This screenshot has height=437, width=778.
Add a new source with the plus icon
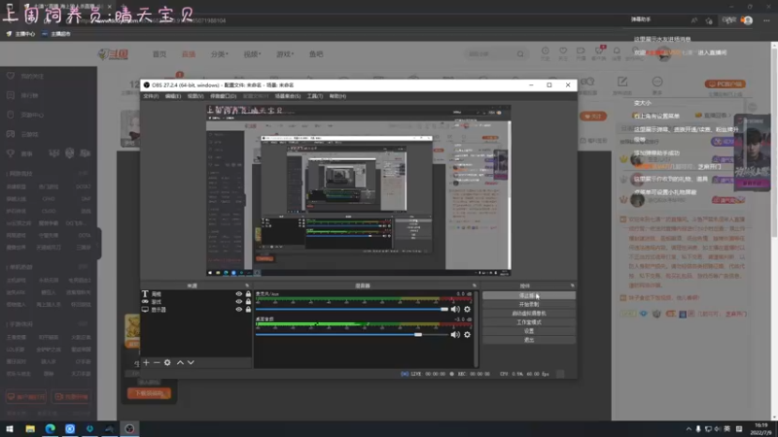click(146, 362)
